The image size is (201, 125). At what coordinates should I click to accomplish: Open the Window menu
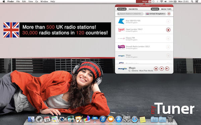44,2
